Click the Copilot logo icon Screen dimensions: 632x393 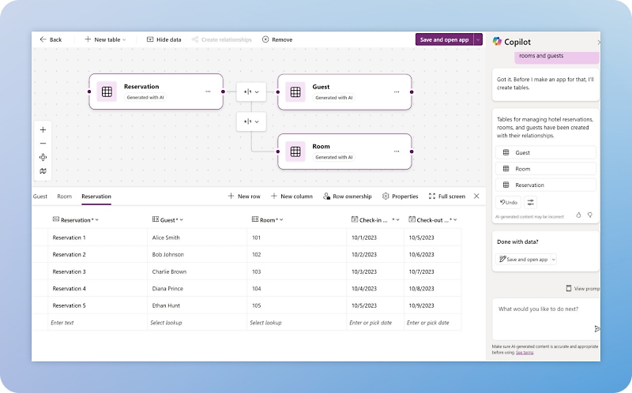click(x=497, y=41)
